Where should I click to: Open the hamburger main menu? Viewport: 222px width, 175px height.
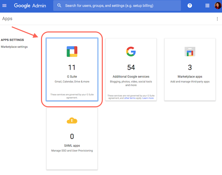point(4,5)
